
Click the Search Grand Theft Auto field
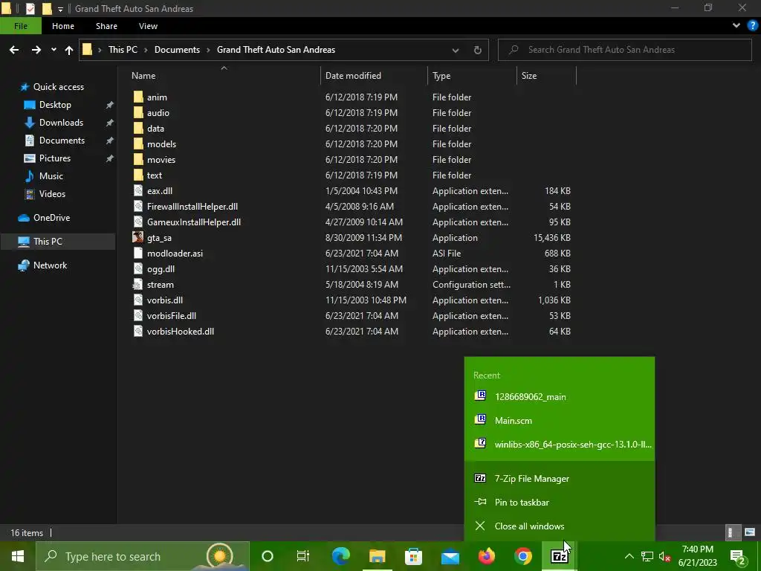click(x=624, y=50)
